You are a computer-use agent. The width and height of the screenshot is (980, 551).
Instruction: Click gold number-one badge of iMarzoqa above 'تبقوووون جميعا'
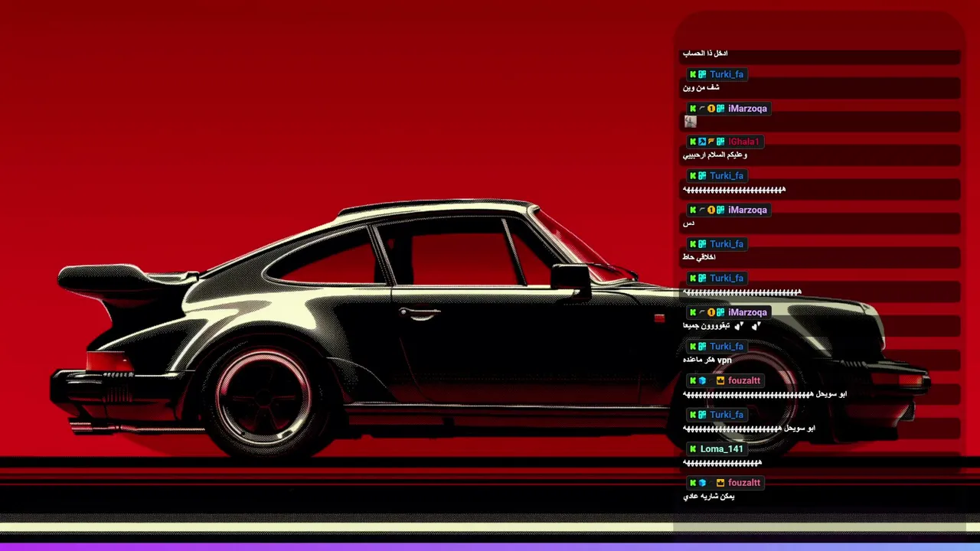click(711, 313)
